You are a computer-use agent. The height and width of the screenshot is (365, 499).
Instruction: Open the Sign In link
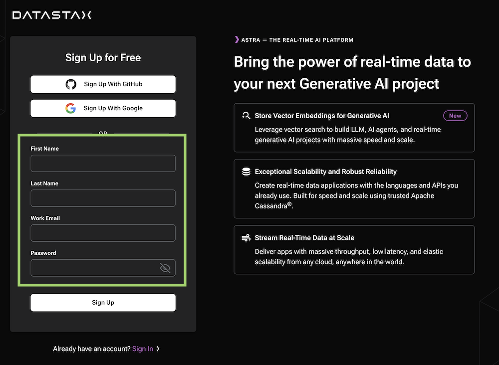pyautogui.click(x=143, y=349)
